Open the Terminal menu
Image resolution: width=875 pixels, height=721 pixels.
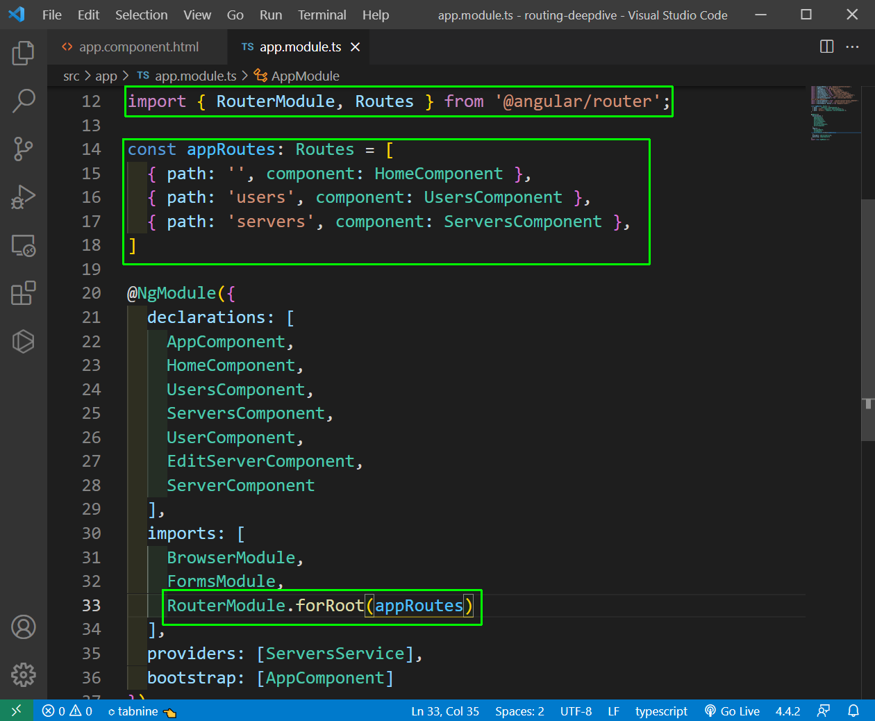tap(322, 15)
